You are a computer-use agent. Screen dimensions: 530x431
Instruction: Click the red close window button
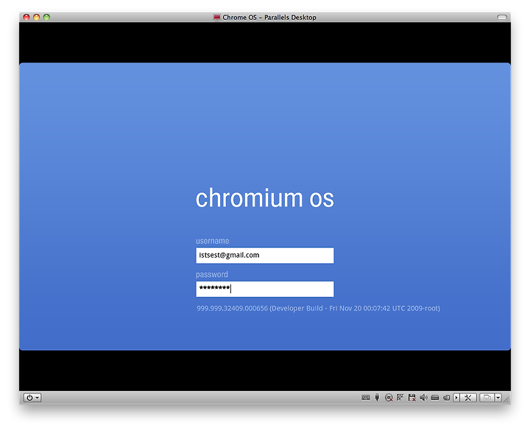pos(26,17)
